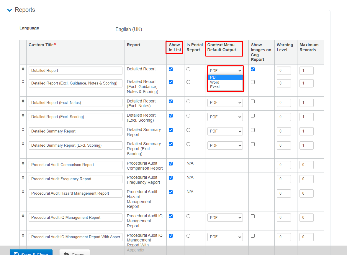Collapse the Reports section chevron
Image resolution: width=347 pixels, height=255 pixels.
point(9,10)
